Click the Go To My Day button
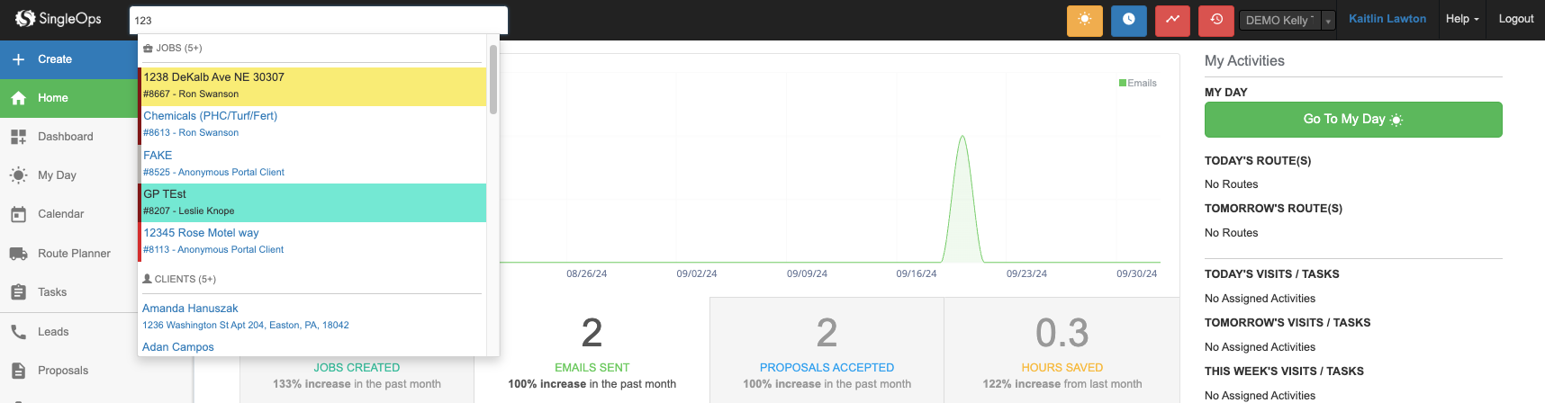 (x=1352, y=120)
